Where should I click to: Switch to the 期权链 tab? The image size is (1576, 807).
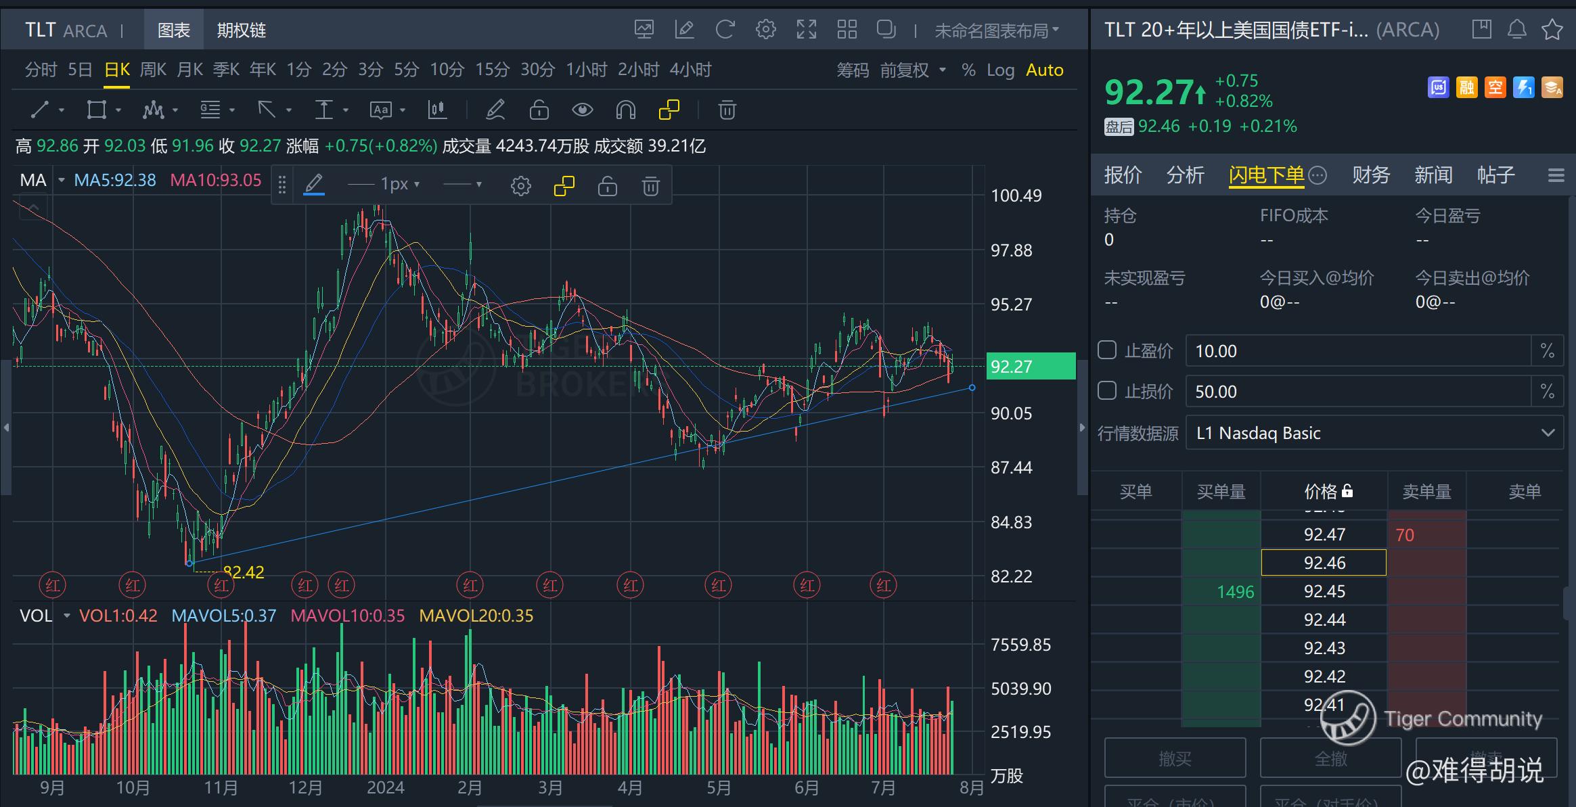tap(241, 30)
